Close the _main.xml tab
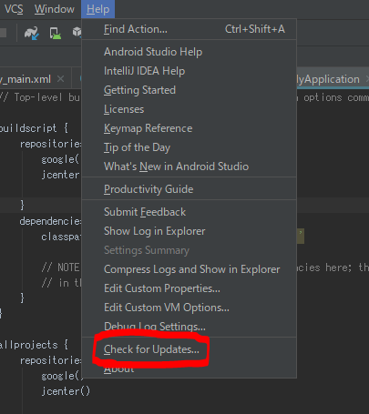The height and width of the screenshot is (414, 369). point(61,79)
